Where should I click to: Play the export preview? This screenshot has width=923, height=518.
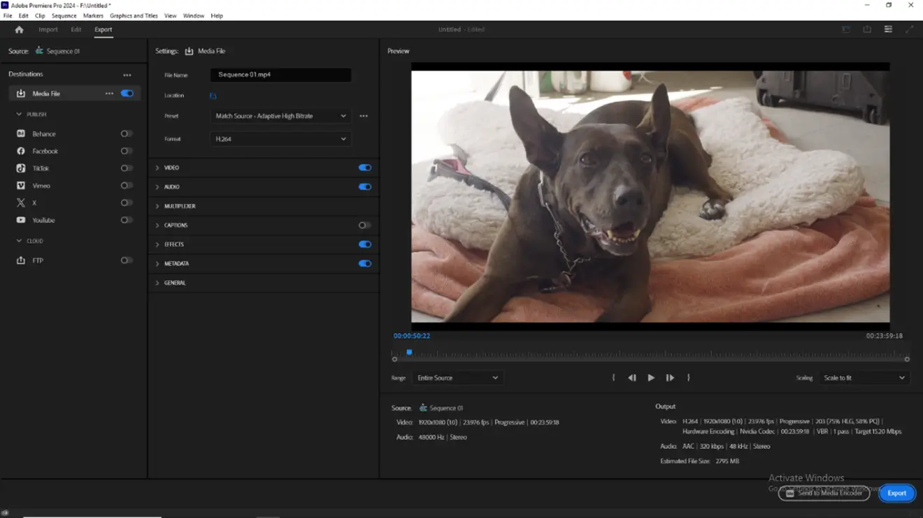tap(651, 378)
